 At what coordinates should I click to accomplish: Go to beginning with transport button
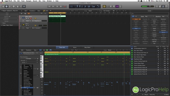(x=57, y=6)
